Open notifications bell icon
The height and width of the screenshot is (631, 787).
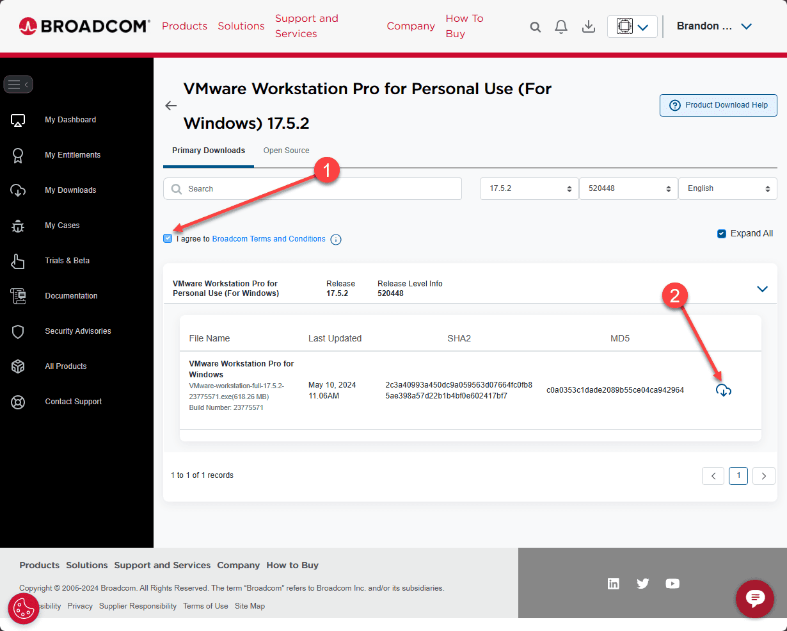coord(561,26)
